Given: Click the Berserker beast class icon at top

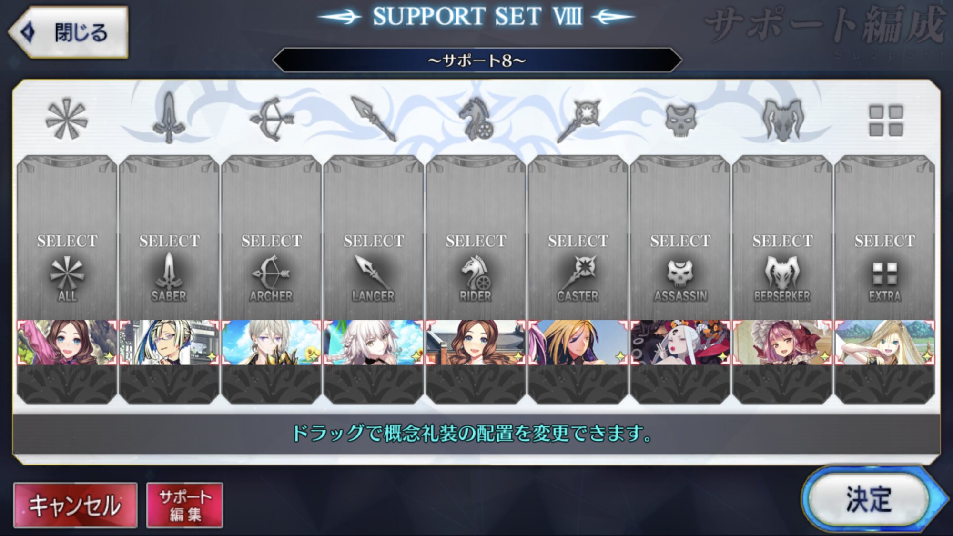Looking at the screenshot, I should [x=782, y=120].
